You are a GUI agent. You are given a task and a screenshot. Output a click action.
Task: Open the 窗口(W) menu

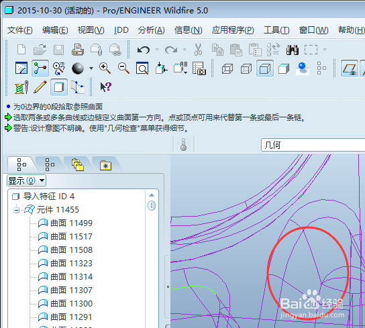click(x=313, y=30)
